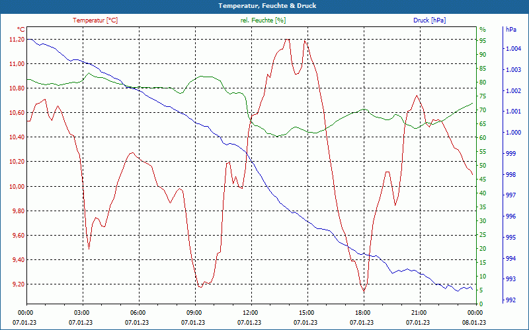Click the 06:00 time axis label

pos(139,312)
